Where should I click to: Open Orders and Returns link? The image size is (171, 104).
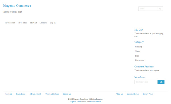pos(52,94)
